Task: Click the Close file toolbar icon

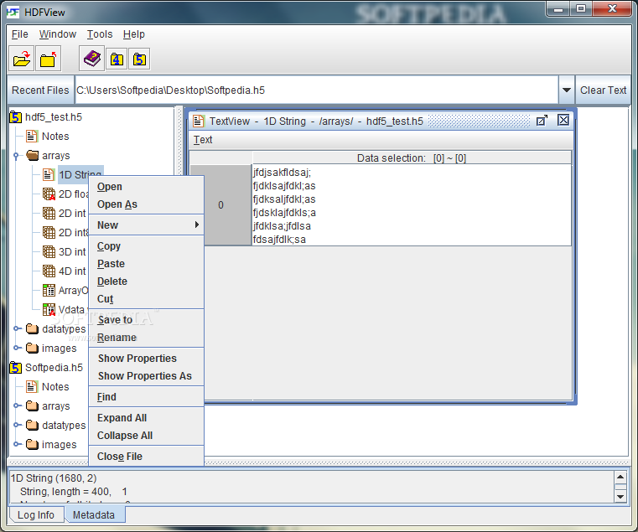Action: coord(48,59)
